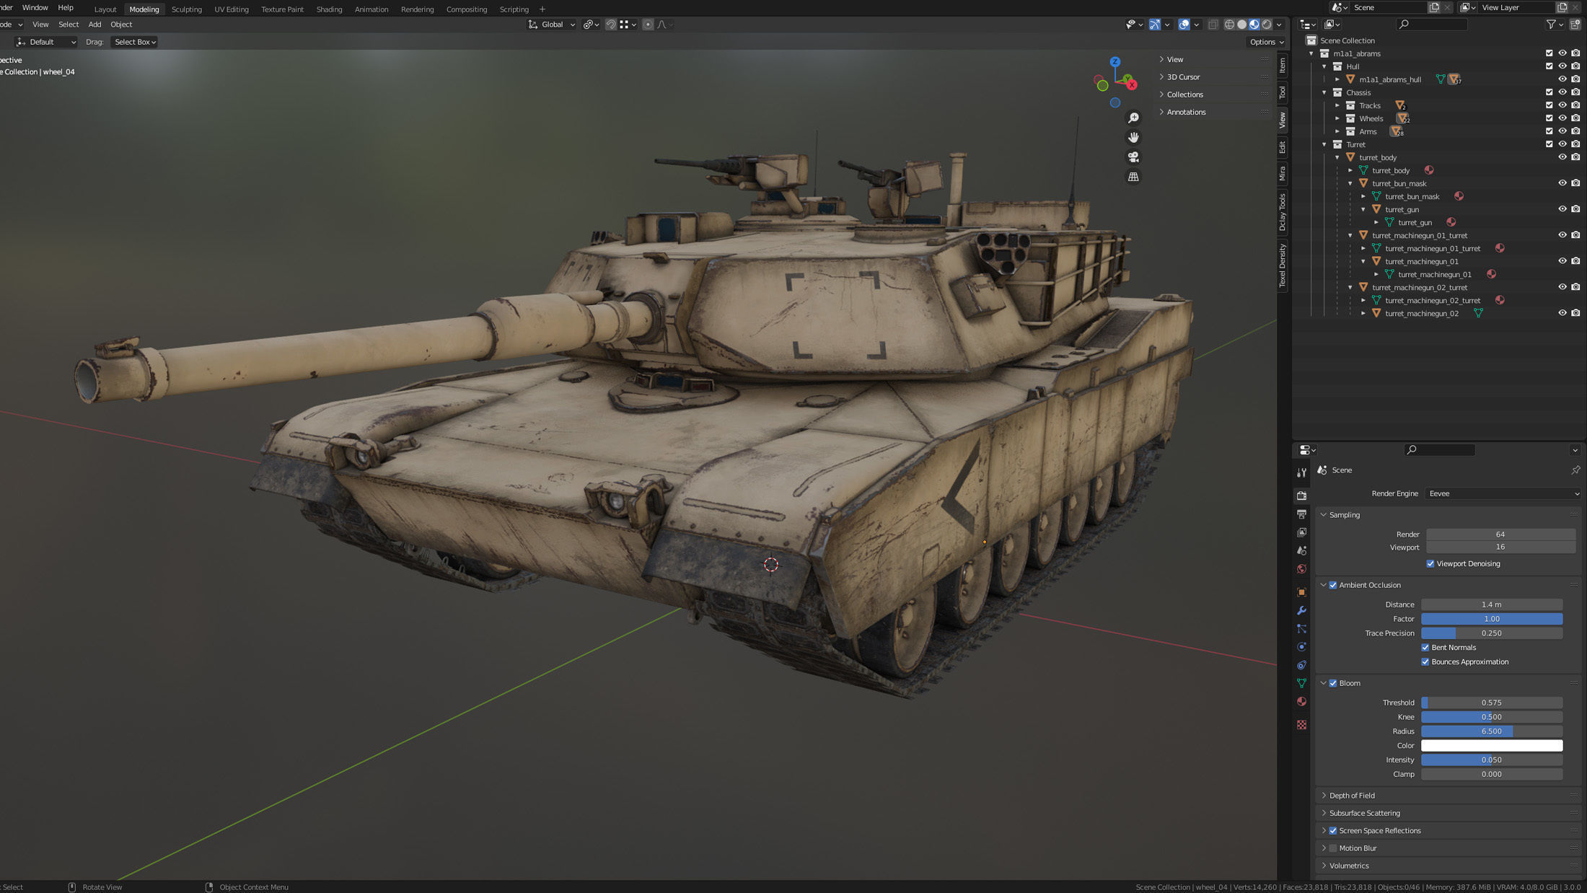Hide the Tracks collection eye icon
Image resolution: width=1587 pixels, height=893 pixels.
click(x=1562, y=105)
